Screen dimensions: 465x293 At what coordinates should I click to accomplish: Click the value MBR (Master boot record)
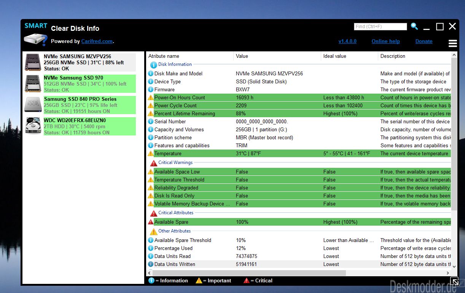[264, 137]
